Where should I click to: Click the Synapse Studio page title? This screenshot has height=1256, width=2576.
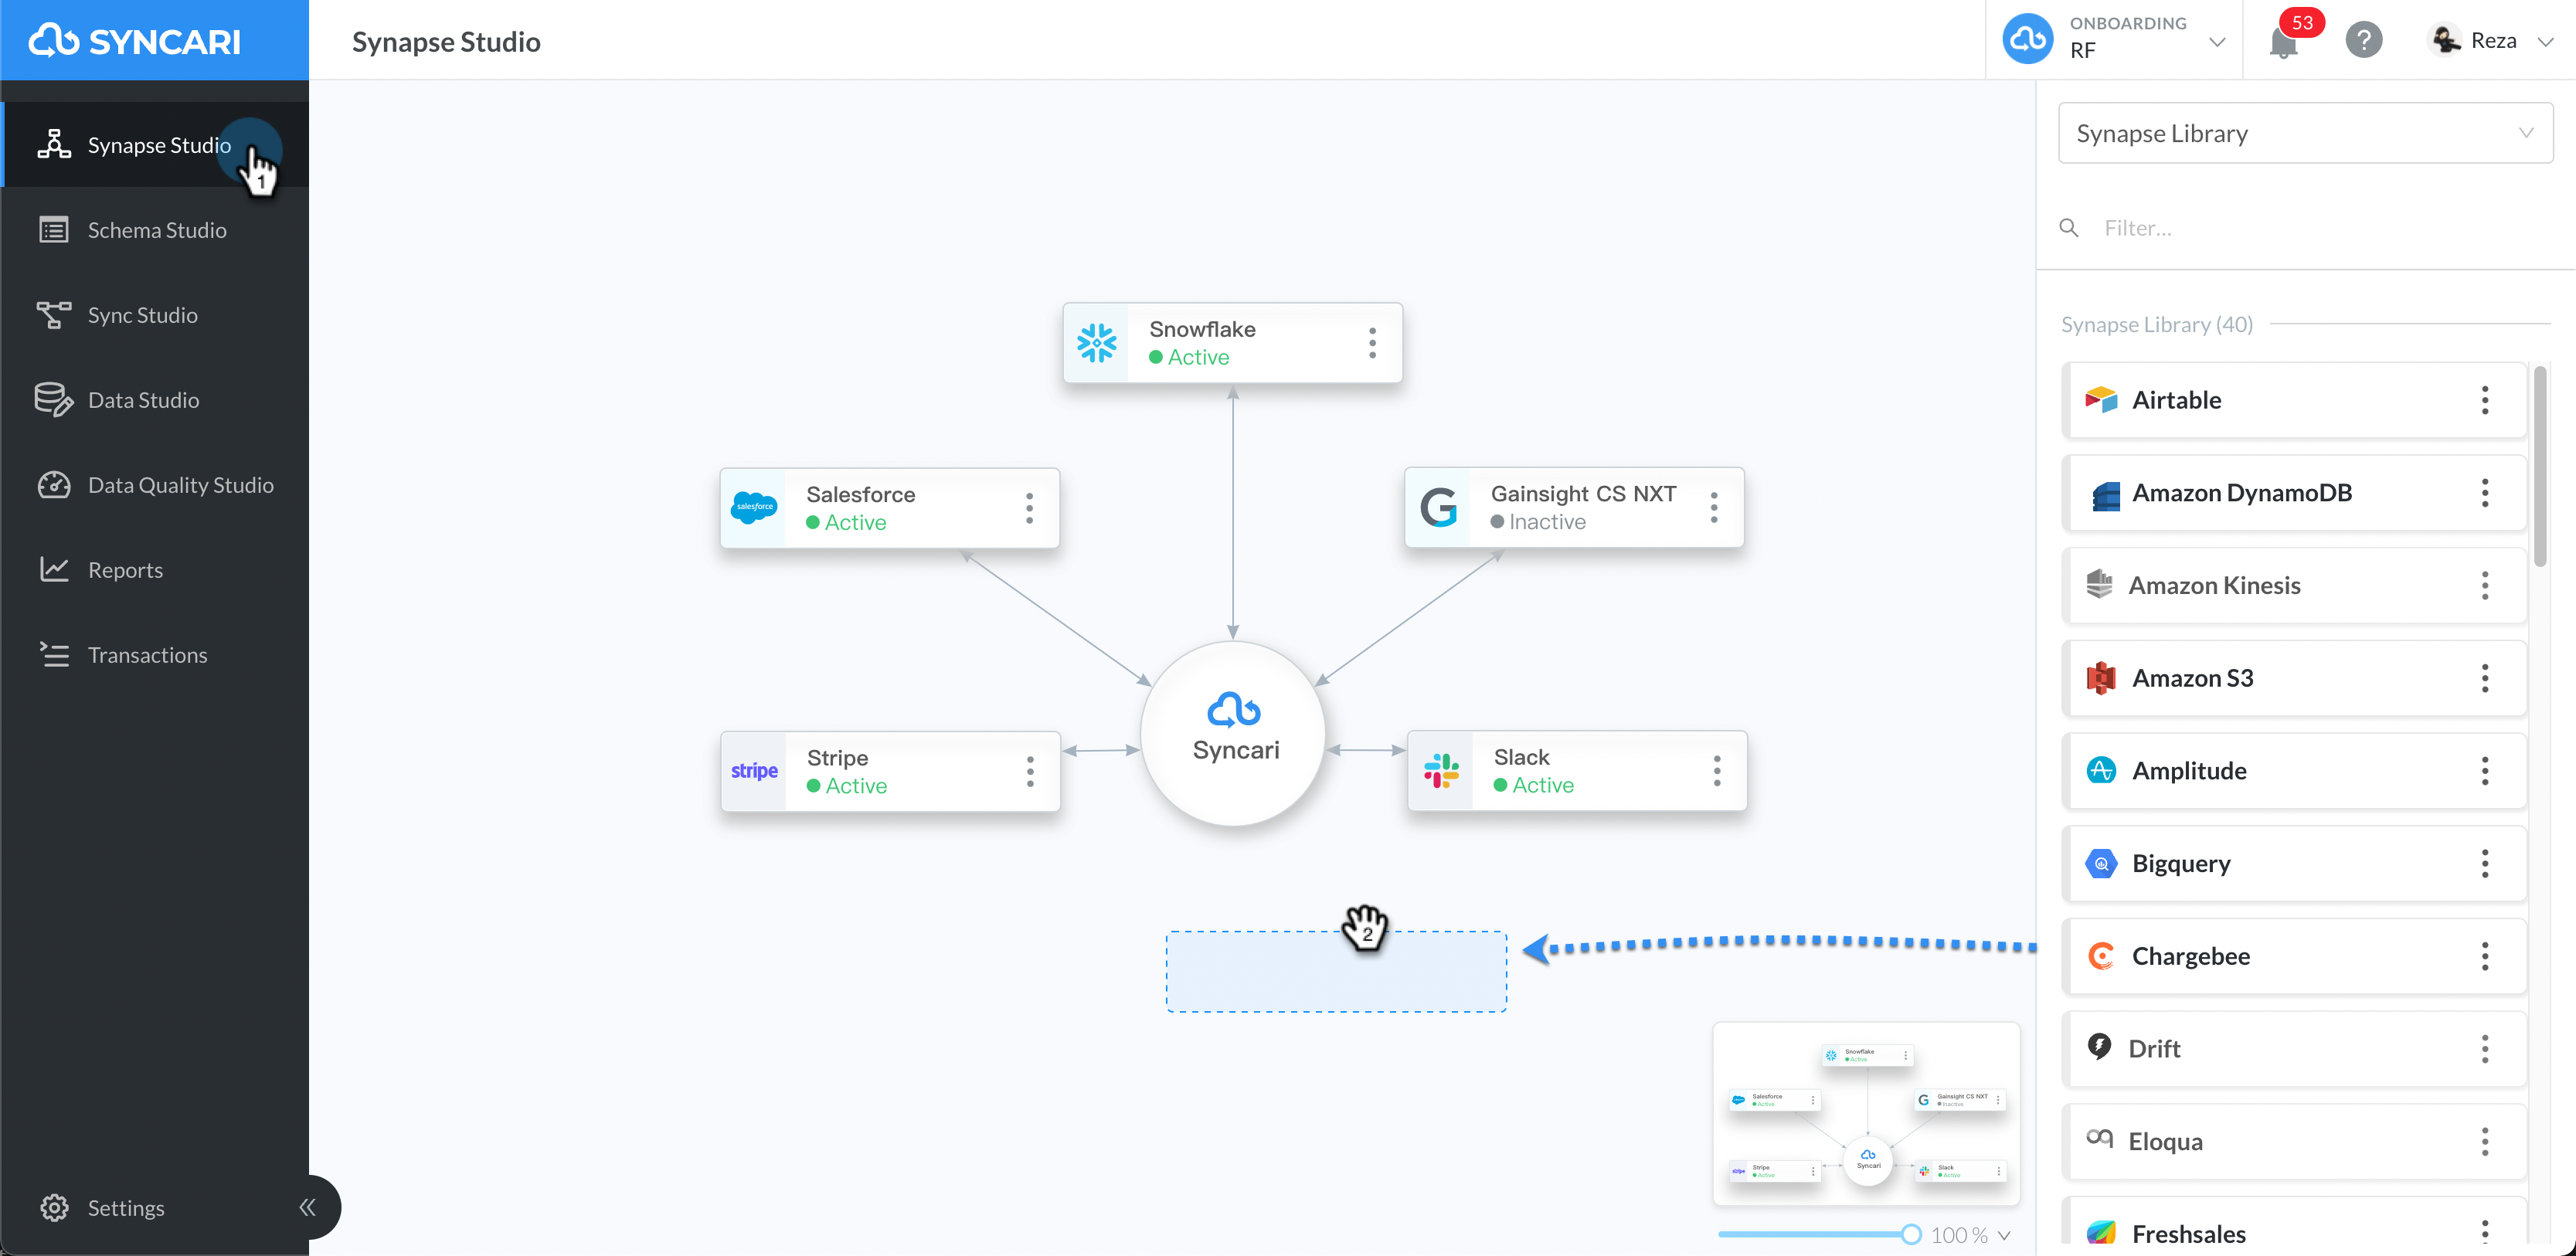click(446, 42)
